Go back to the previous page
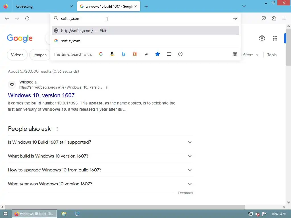The height and width of the screenshot is (218, 291). click(x=7, y=18)
